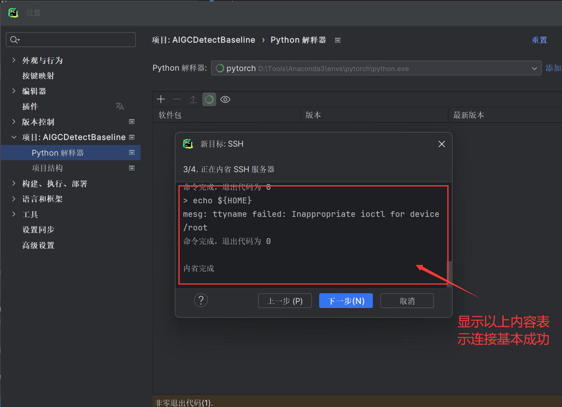The width and height of the screenshot is (562, 407).
Task: Click project-level icon beside 项目结构
Action: pos(132,168)
